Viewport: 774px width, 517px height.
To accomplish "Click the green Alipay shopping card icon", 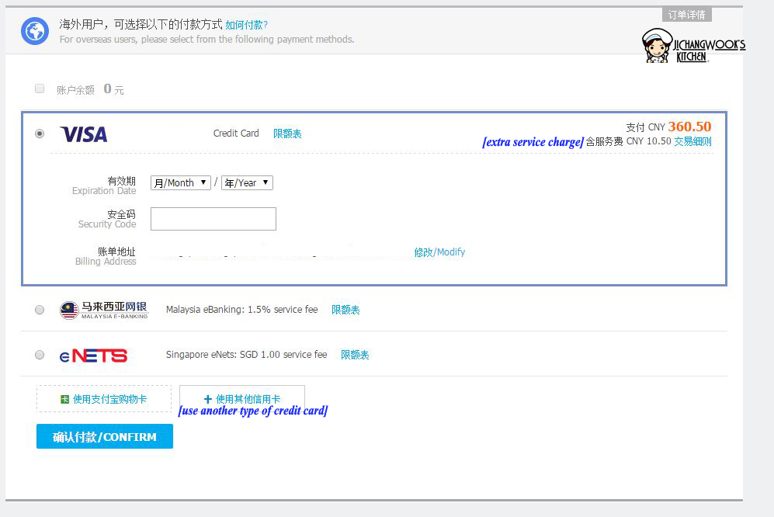I will tap(64, 399).
